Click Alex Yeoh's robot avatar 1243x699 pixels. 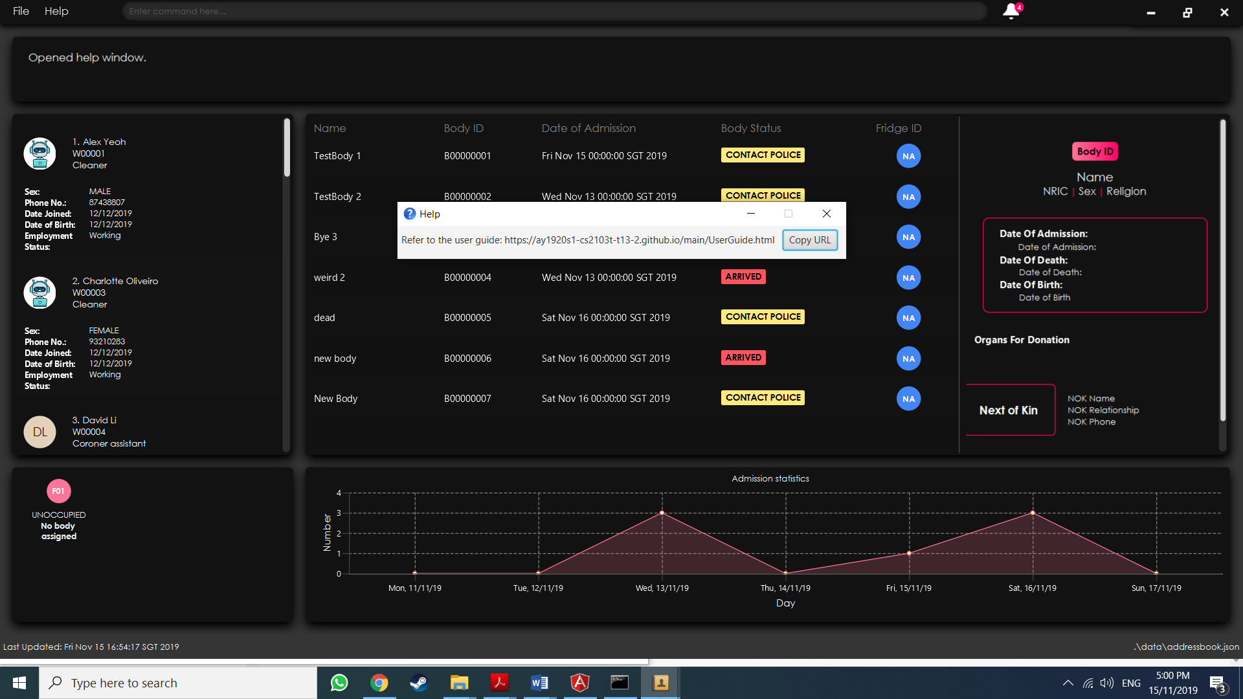coord(39,154)
